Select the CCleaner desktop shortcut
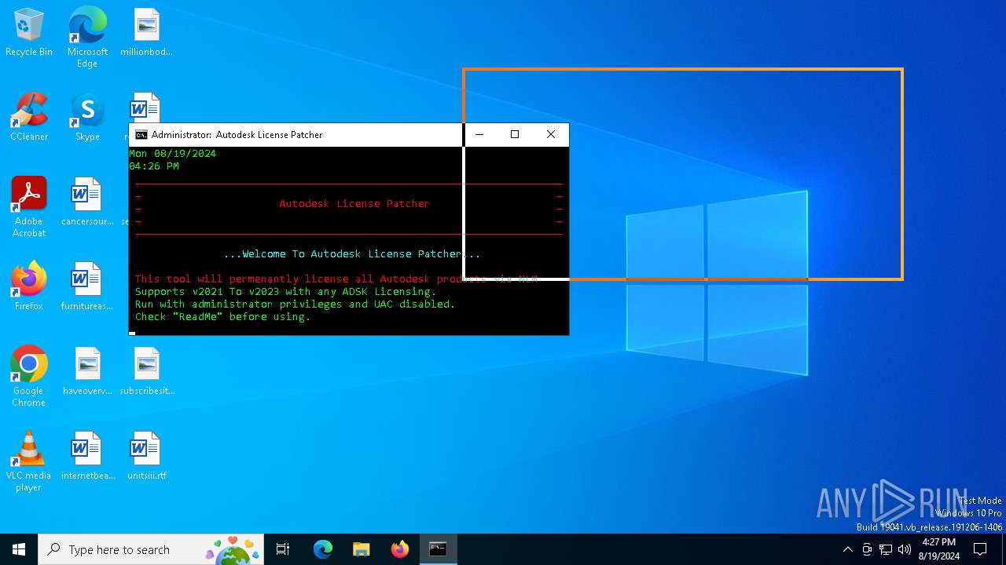 click(x=29, y=117)
